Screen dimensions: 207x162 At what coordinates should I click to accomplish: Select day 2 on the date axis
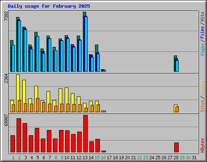pyautogui.click(x=19, y=158)
